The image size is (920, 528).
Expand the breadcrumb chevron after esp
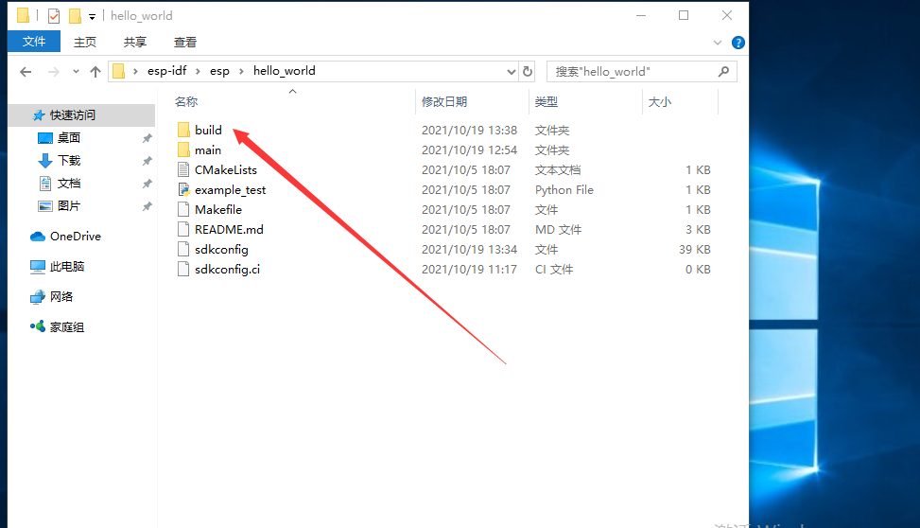pyautogui.click(x=241, y=71)
